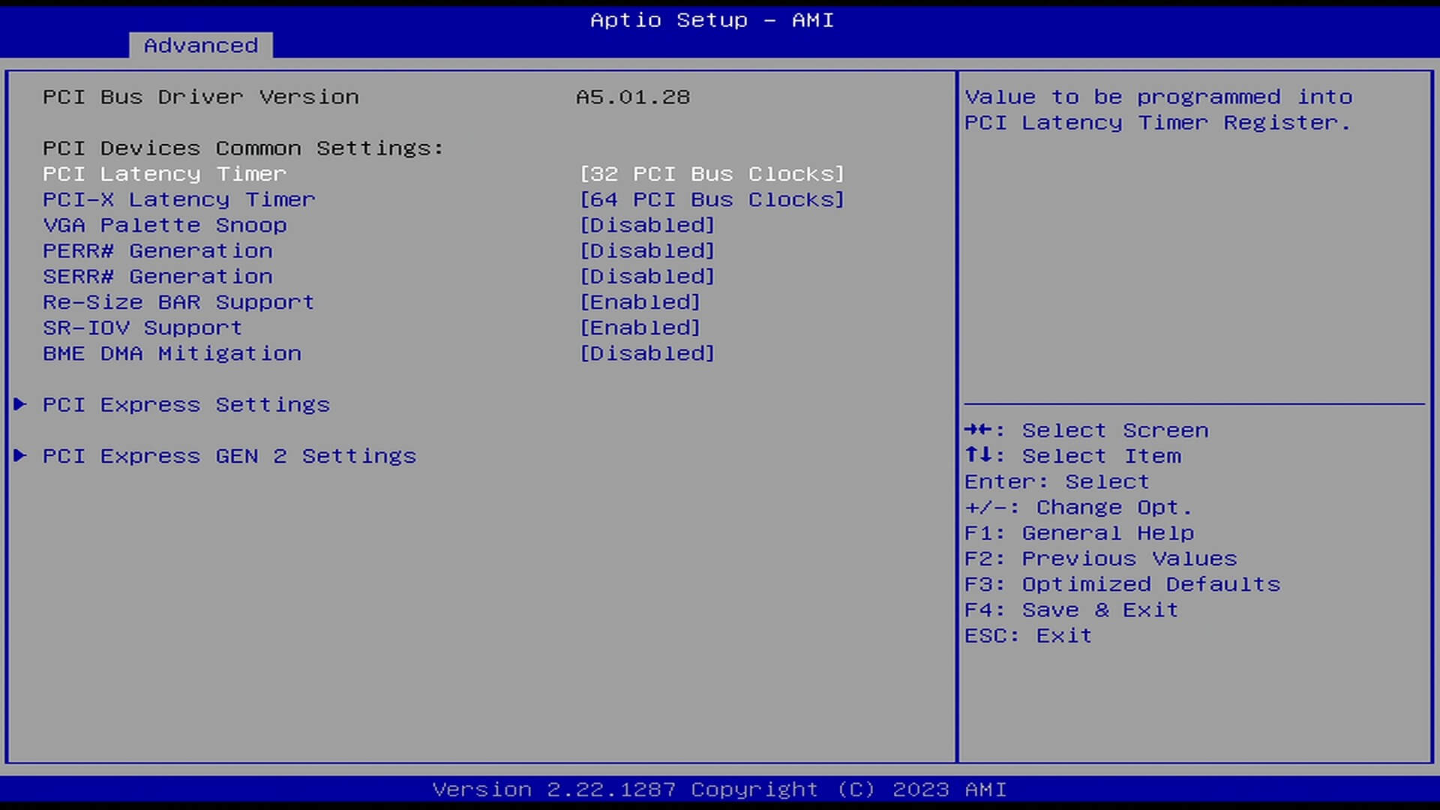Click the Select Screen key hint
The width and height of the screenshot is (1440, 810).
1087,430
